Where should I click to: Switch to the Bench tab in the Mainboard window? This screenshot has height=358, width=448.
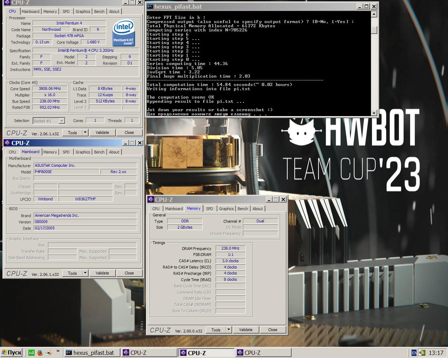pos(99,152)
